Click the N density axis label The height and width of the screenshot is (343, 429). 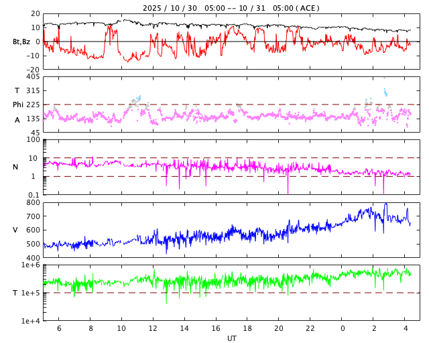[16, 167]
